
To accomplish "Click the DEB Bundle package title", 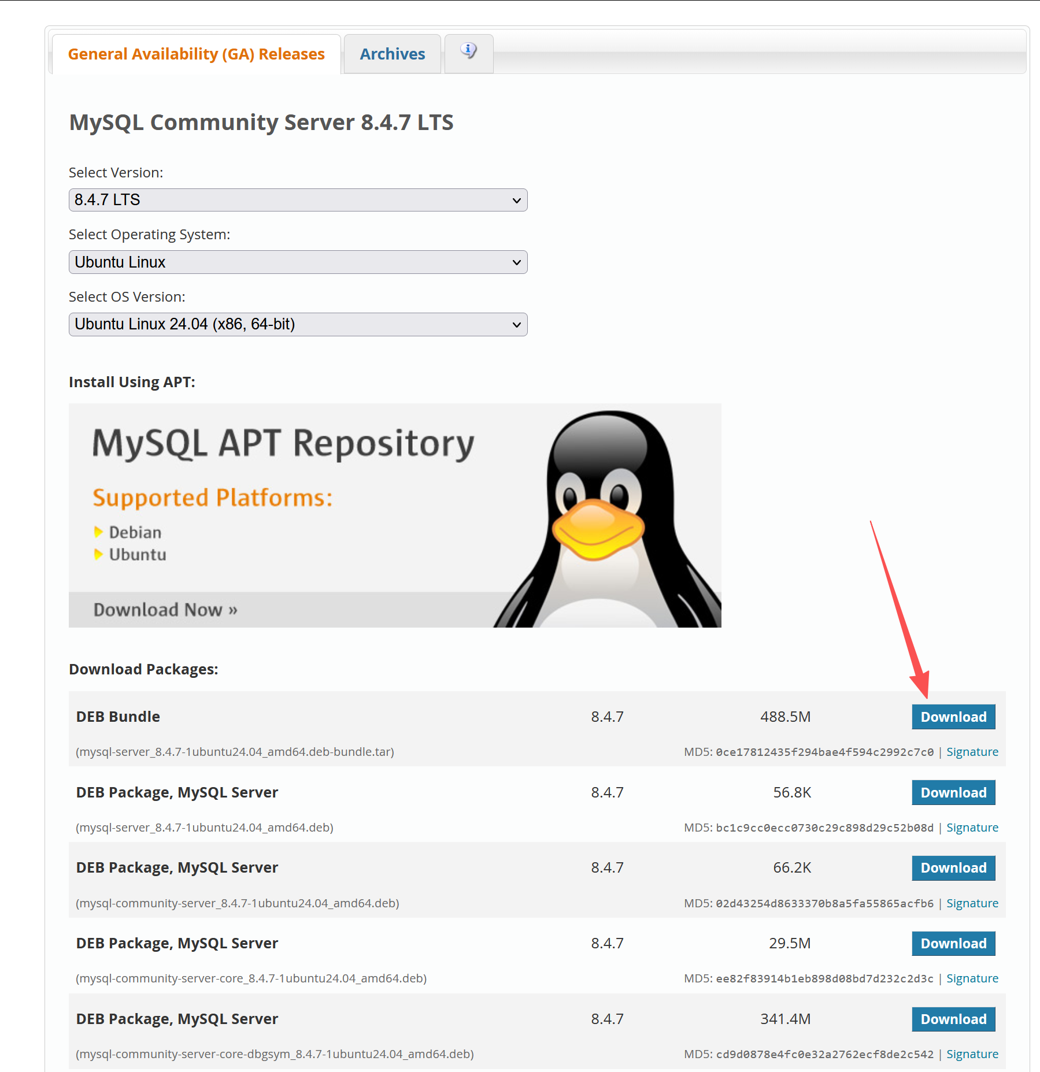I will click(x=118, y=717).
